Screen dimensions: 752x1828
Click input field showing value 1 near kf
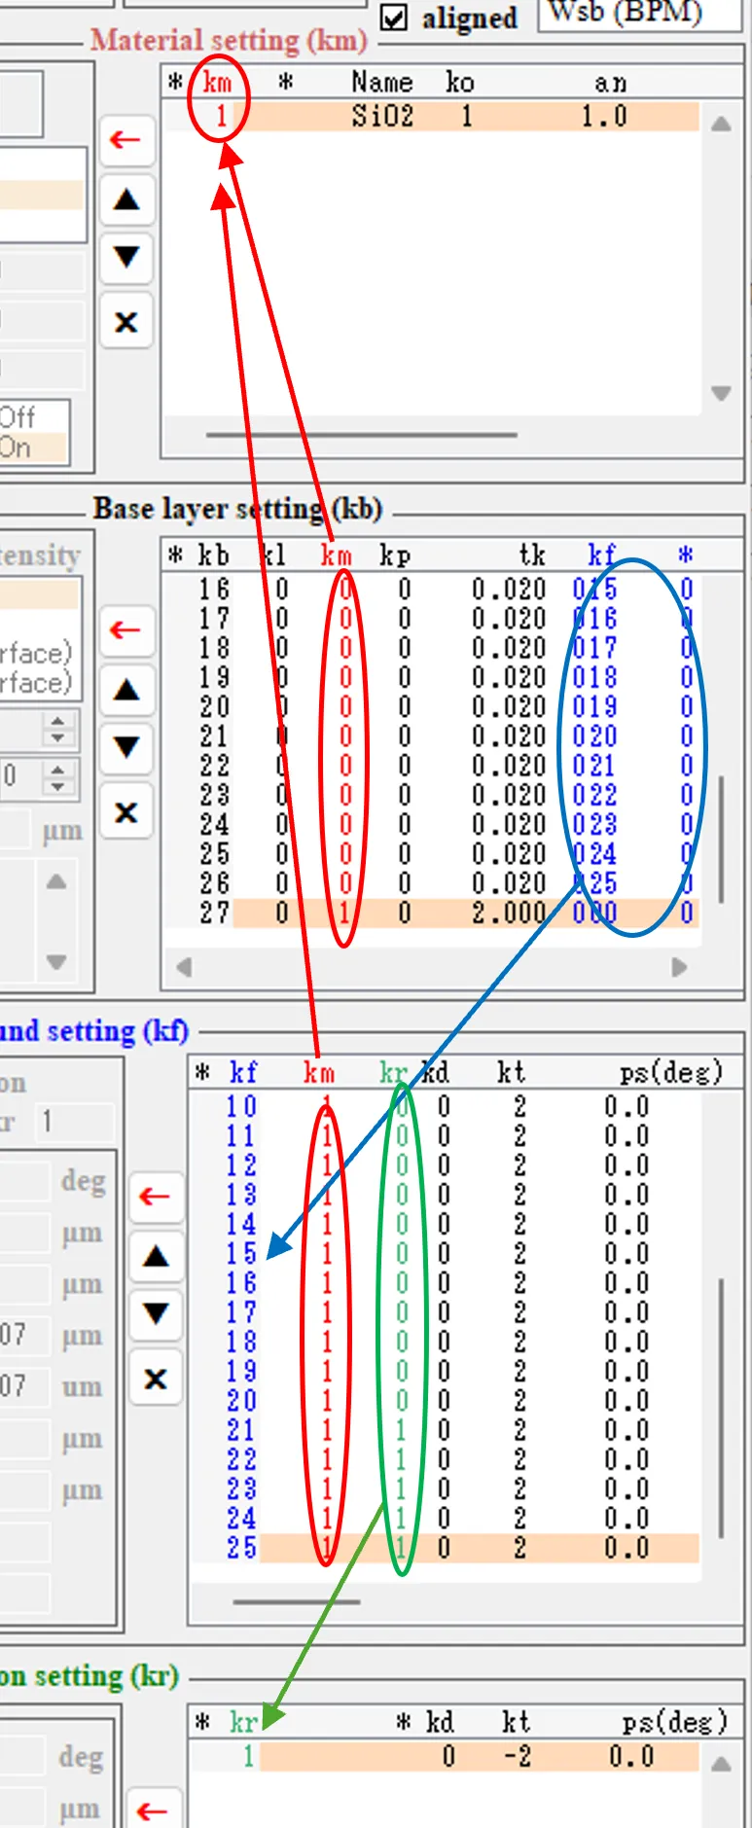[75, 1122]
